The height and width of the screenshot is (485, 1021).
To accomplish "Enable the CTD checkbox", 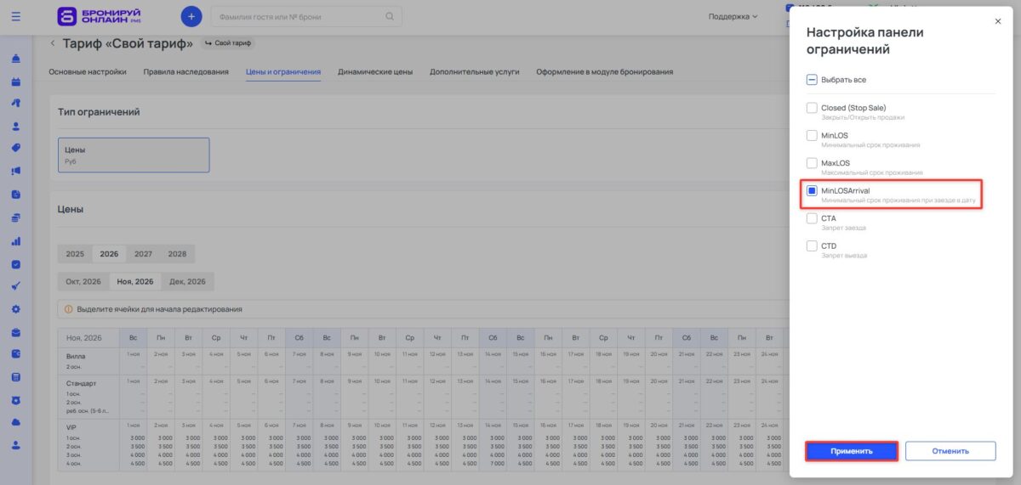I will click(812, 246).
